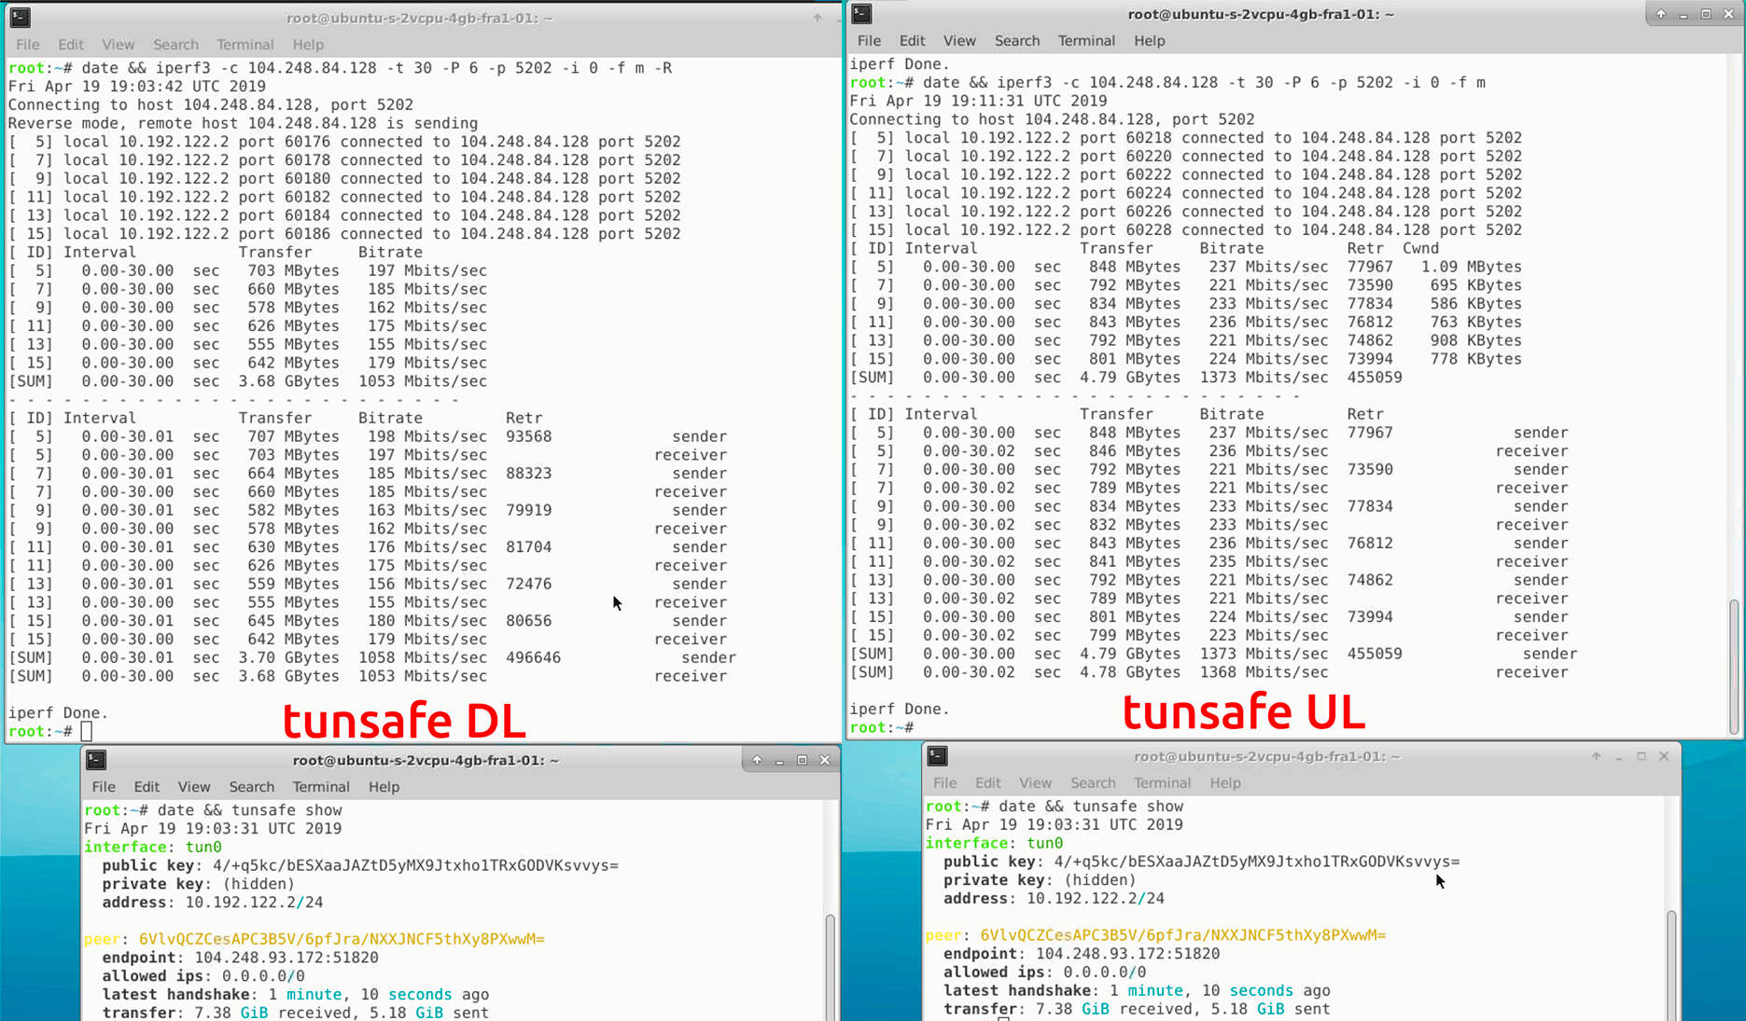Click keep-above arrow icon in tunsafe UL window
Screen dimensions: 1746x1021
tap(1660, 14)
